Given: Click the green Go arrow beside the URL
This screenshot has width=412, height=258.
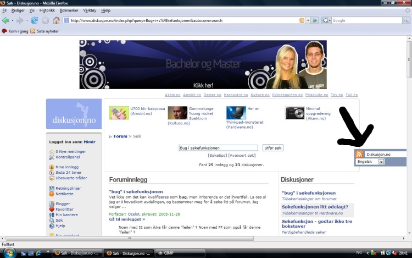Looking at the screenshot, I should [315, 20].
